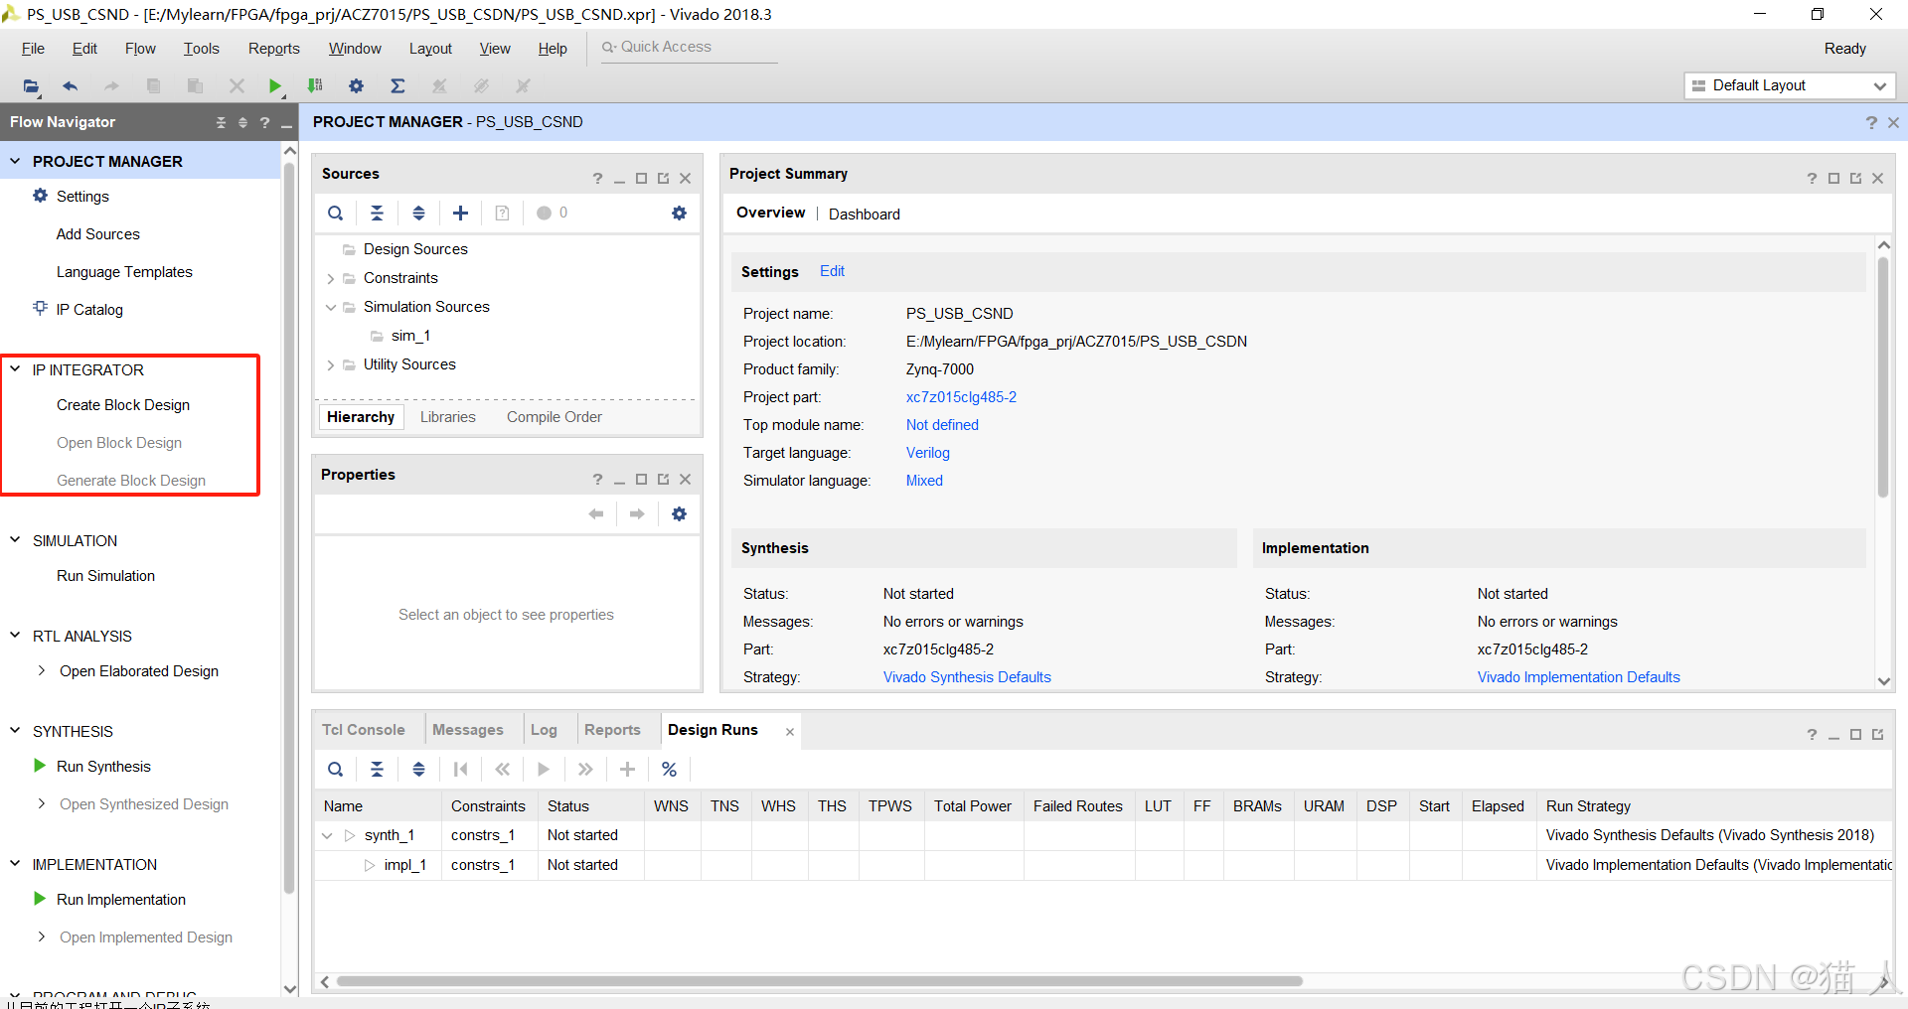1908x1009 pixels.
Task: Click the Edit link beside Settings
Action: point(832,271)
